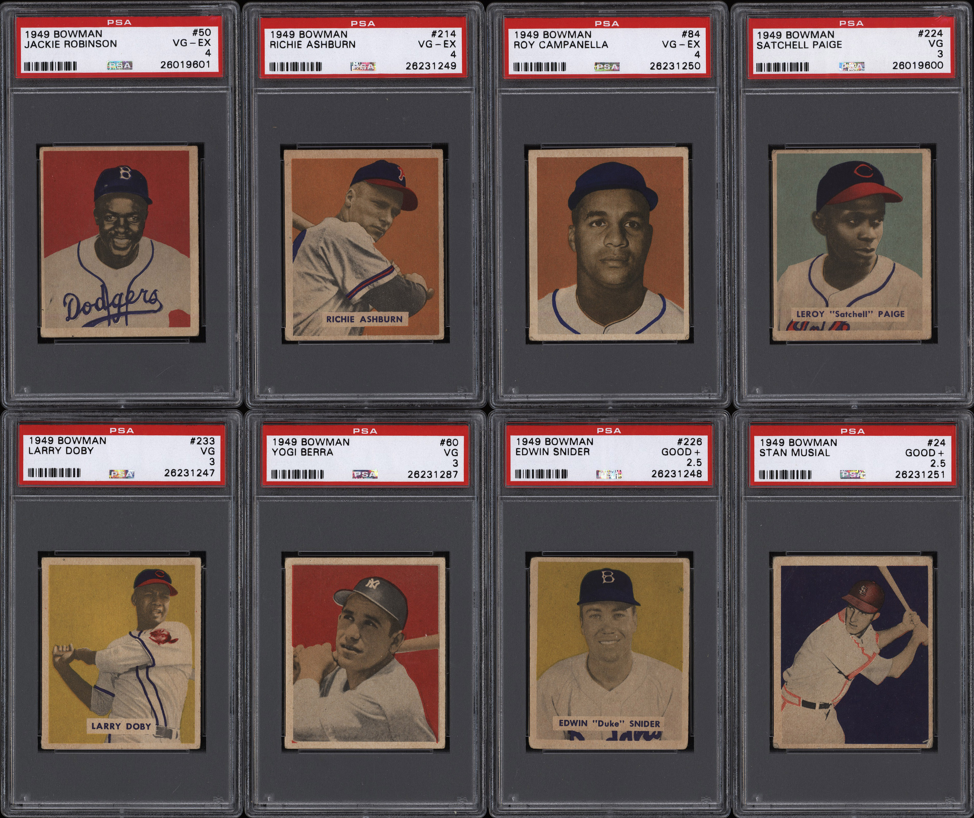Click 'GOOD +' grade on Snider label
The height and width of the screenshot is (818, 974).
[x=682, y=452]
